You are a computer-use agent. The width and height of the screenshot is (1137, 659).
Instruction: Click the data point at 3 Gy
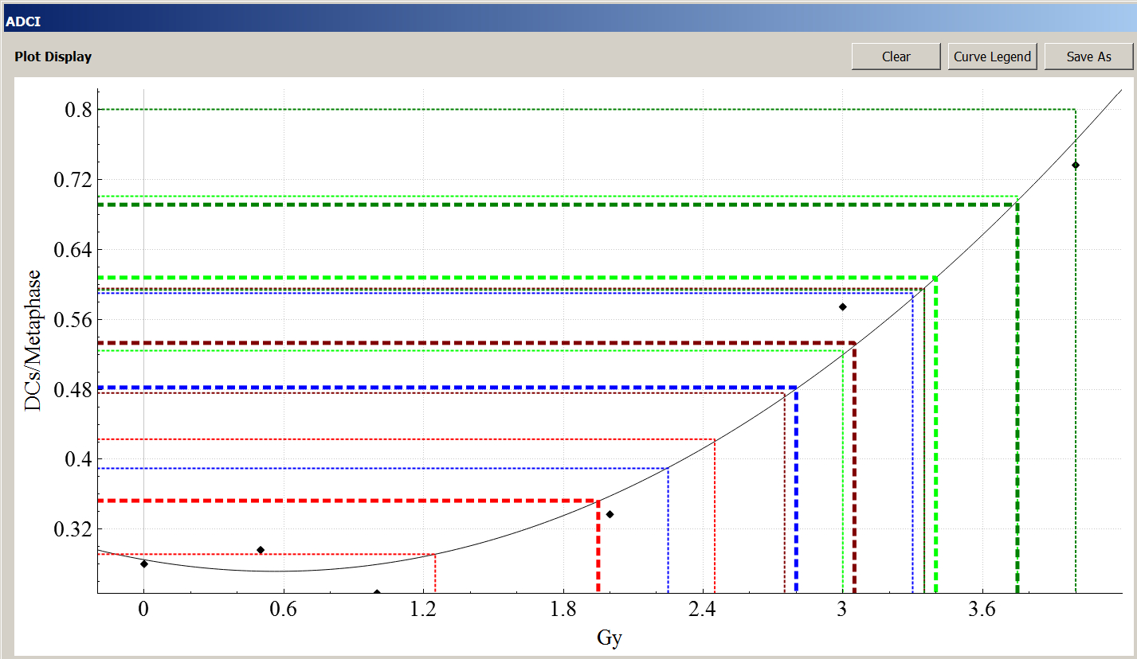[x=842, y=306]
